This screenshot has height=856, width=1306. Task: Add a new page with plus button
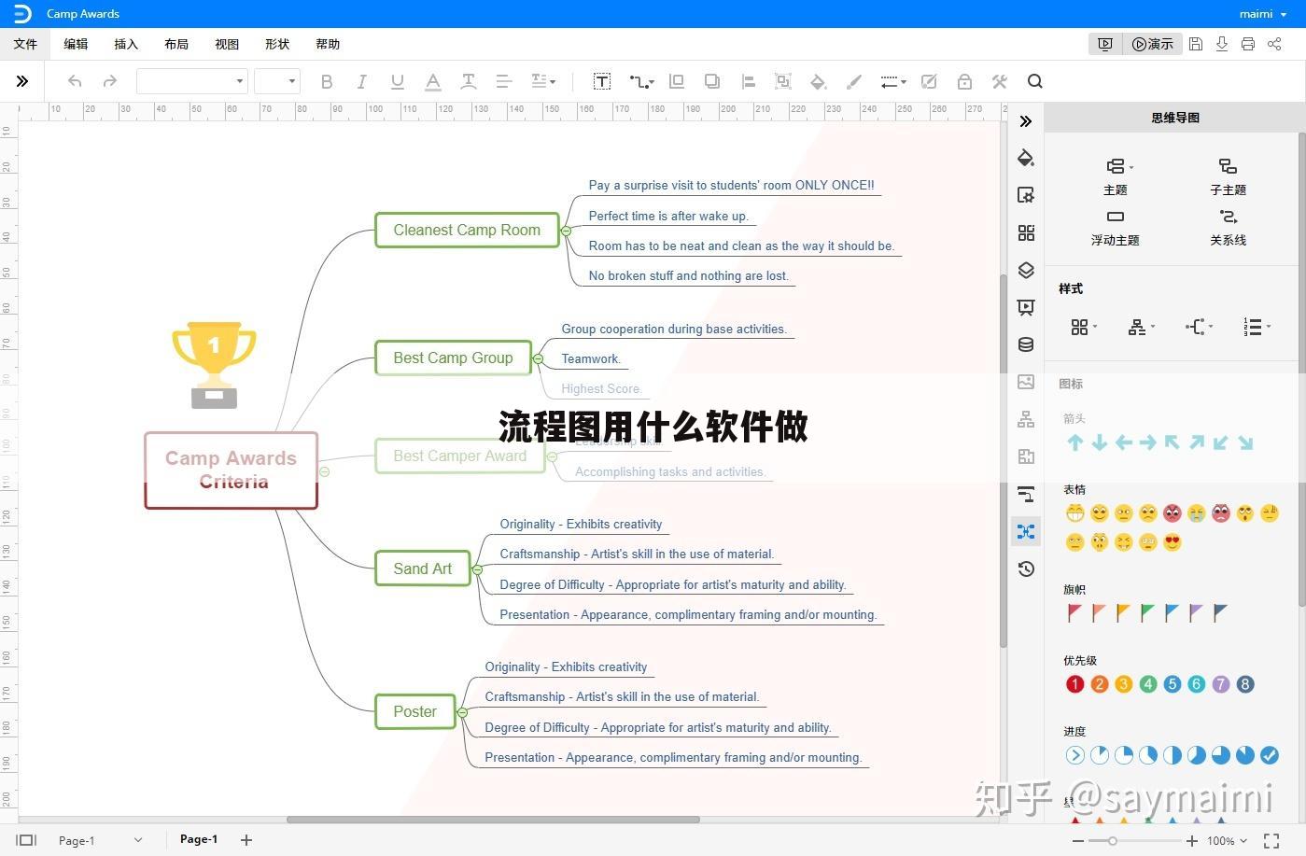click(246, 840)
